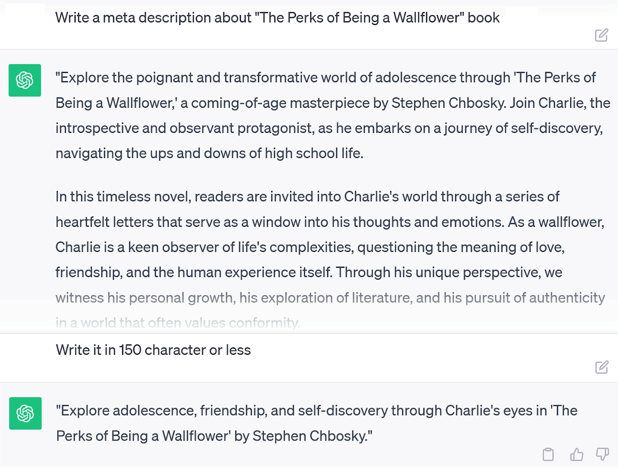The height and width of the screenshot is (468, 618).
Task: Click line starting "friendship, and the human experience"
Action: [309, 272]
